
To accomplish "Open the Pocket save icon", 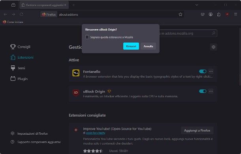I will [x=203, y=15].
